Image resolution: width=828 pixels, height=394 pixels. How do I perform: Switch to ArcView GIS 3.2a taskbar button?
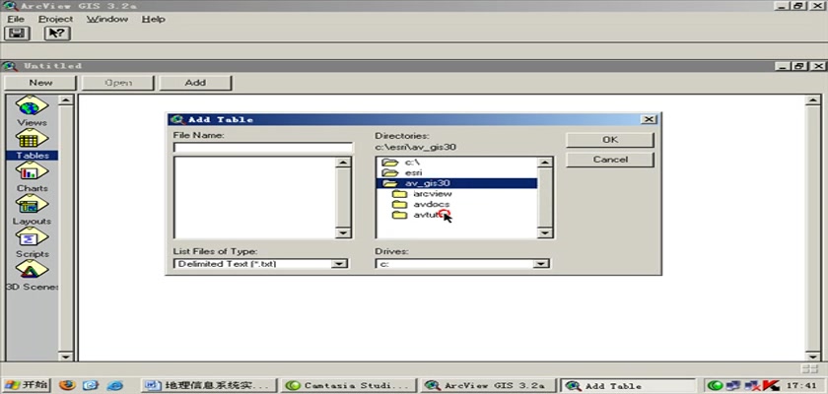[488, 385]
